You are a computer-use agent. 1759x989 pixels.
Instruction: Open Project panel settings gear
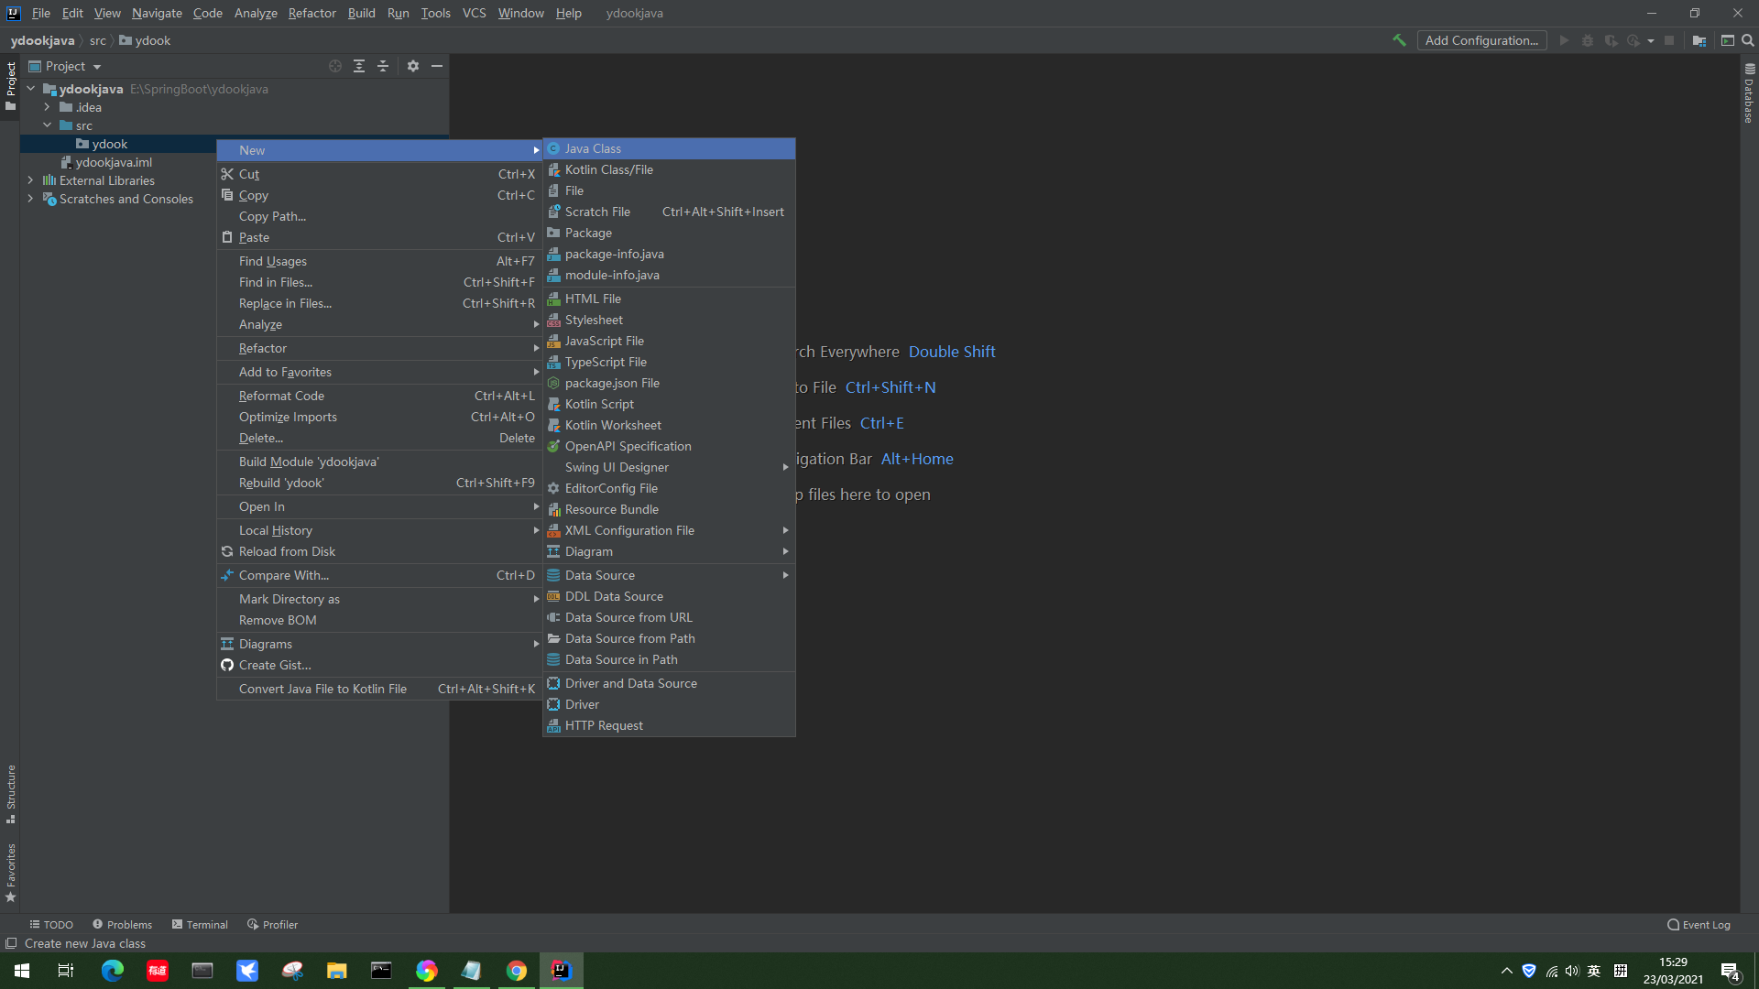pyautogui.click(x=413, y=66)
